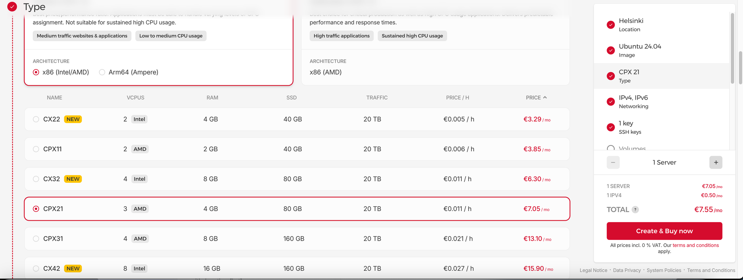Click the Type section header checkmark icon

pos(12,7)
